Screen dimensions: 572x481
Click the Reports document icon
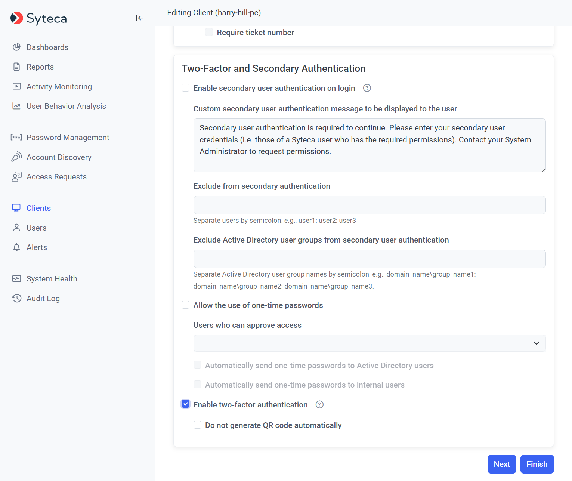(16, 67)
